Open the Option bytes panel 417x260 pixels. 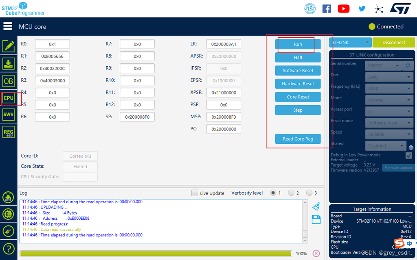pyautogui.click(x=9, y=81)
